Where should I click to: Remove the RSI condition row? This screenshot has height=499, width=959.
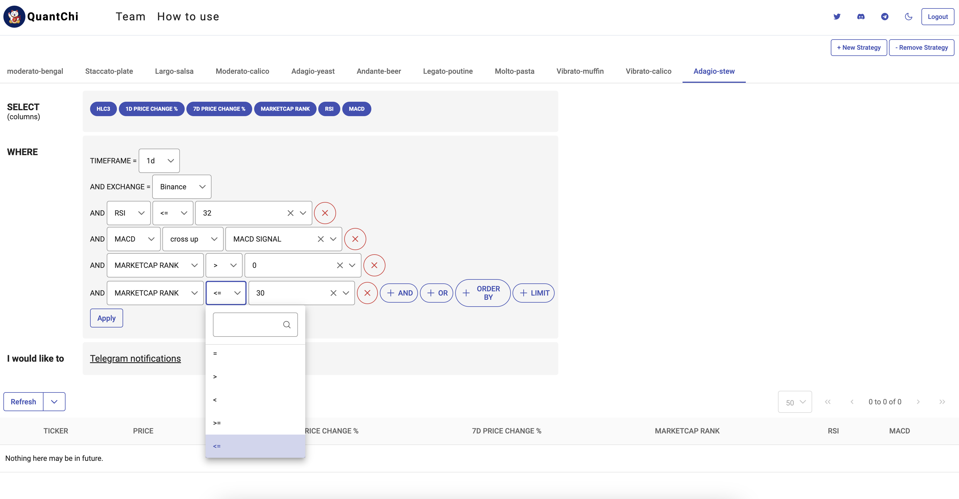coord(325,213)
